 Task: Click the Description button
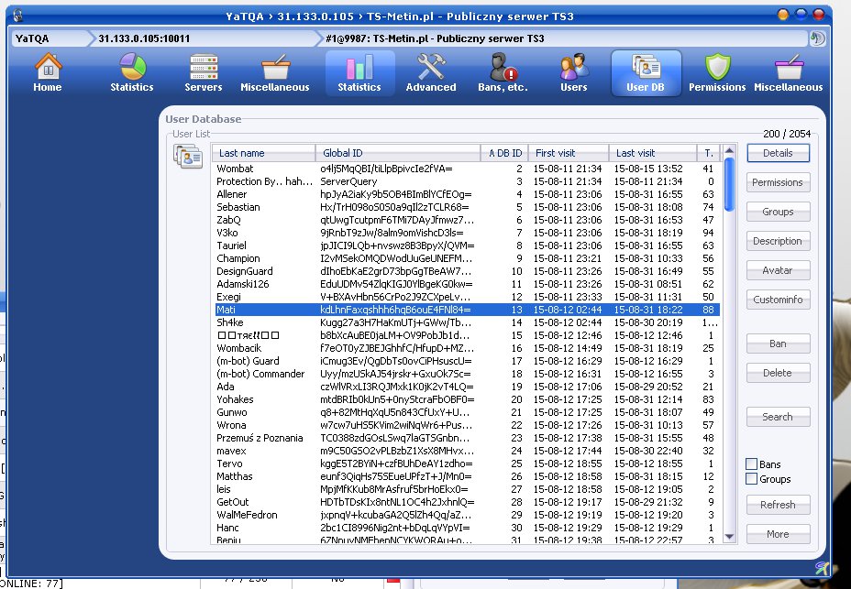click(779, 241)
